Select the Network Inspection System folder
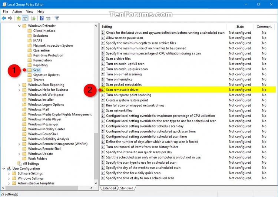 53,46
